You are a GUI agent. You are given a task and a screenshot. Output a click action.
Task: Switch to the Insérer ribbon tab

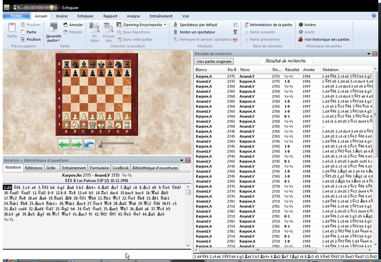click(62, 16)
